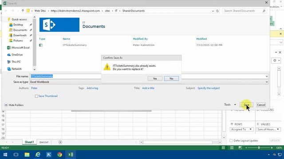Screen dimensions: 284x159
Task: Sort files by Modified date column
Action: coord(201,39)
